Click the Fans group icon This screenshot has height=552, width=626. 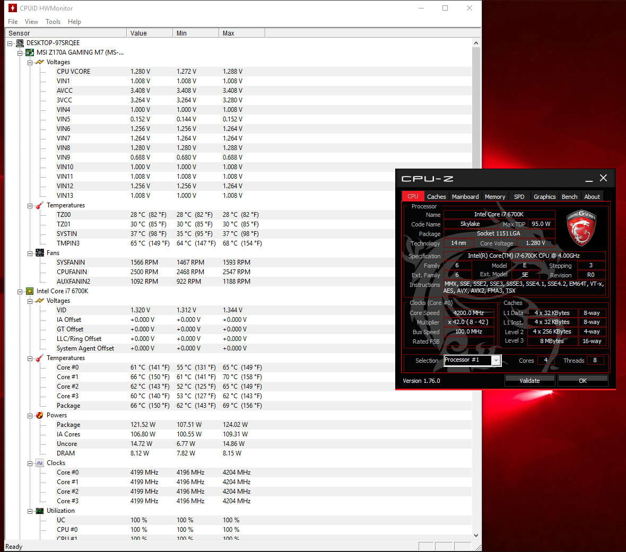click(40, 252)
